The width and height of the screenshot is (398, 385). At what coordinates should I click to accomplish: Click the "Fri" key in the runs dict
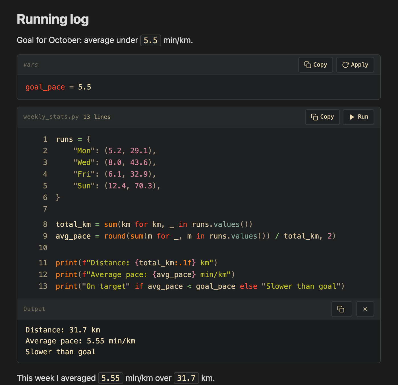84,174
